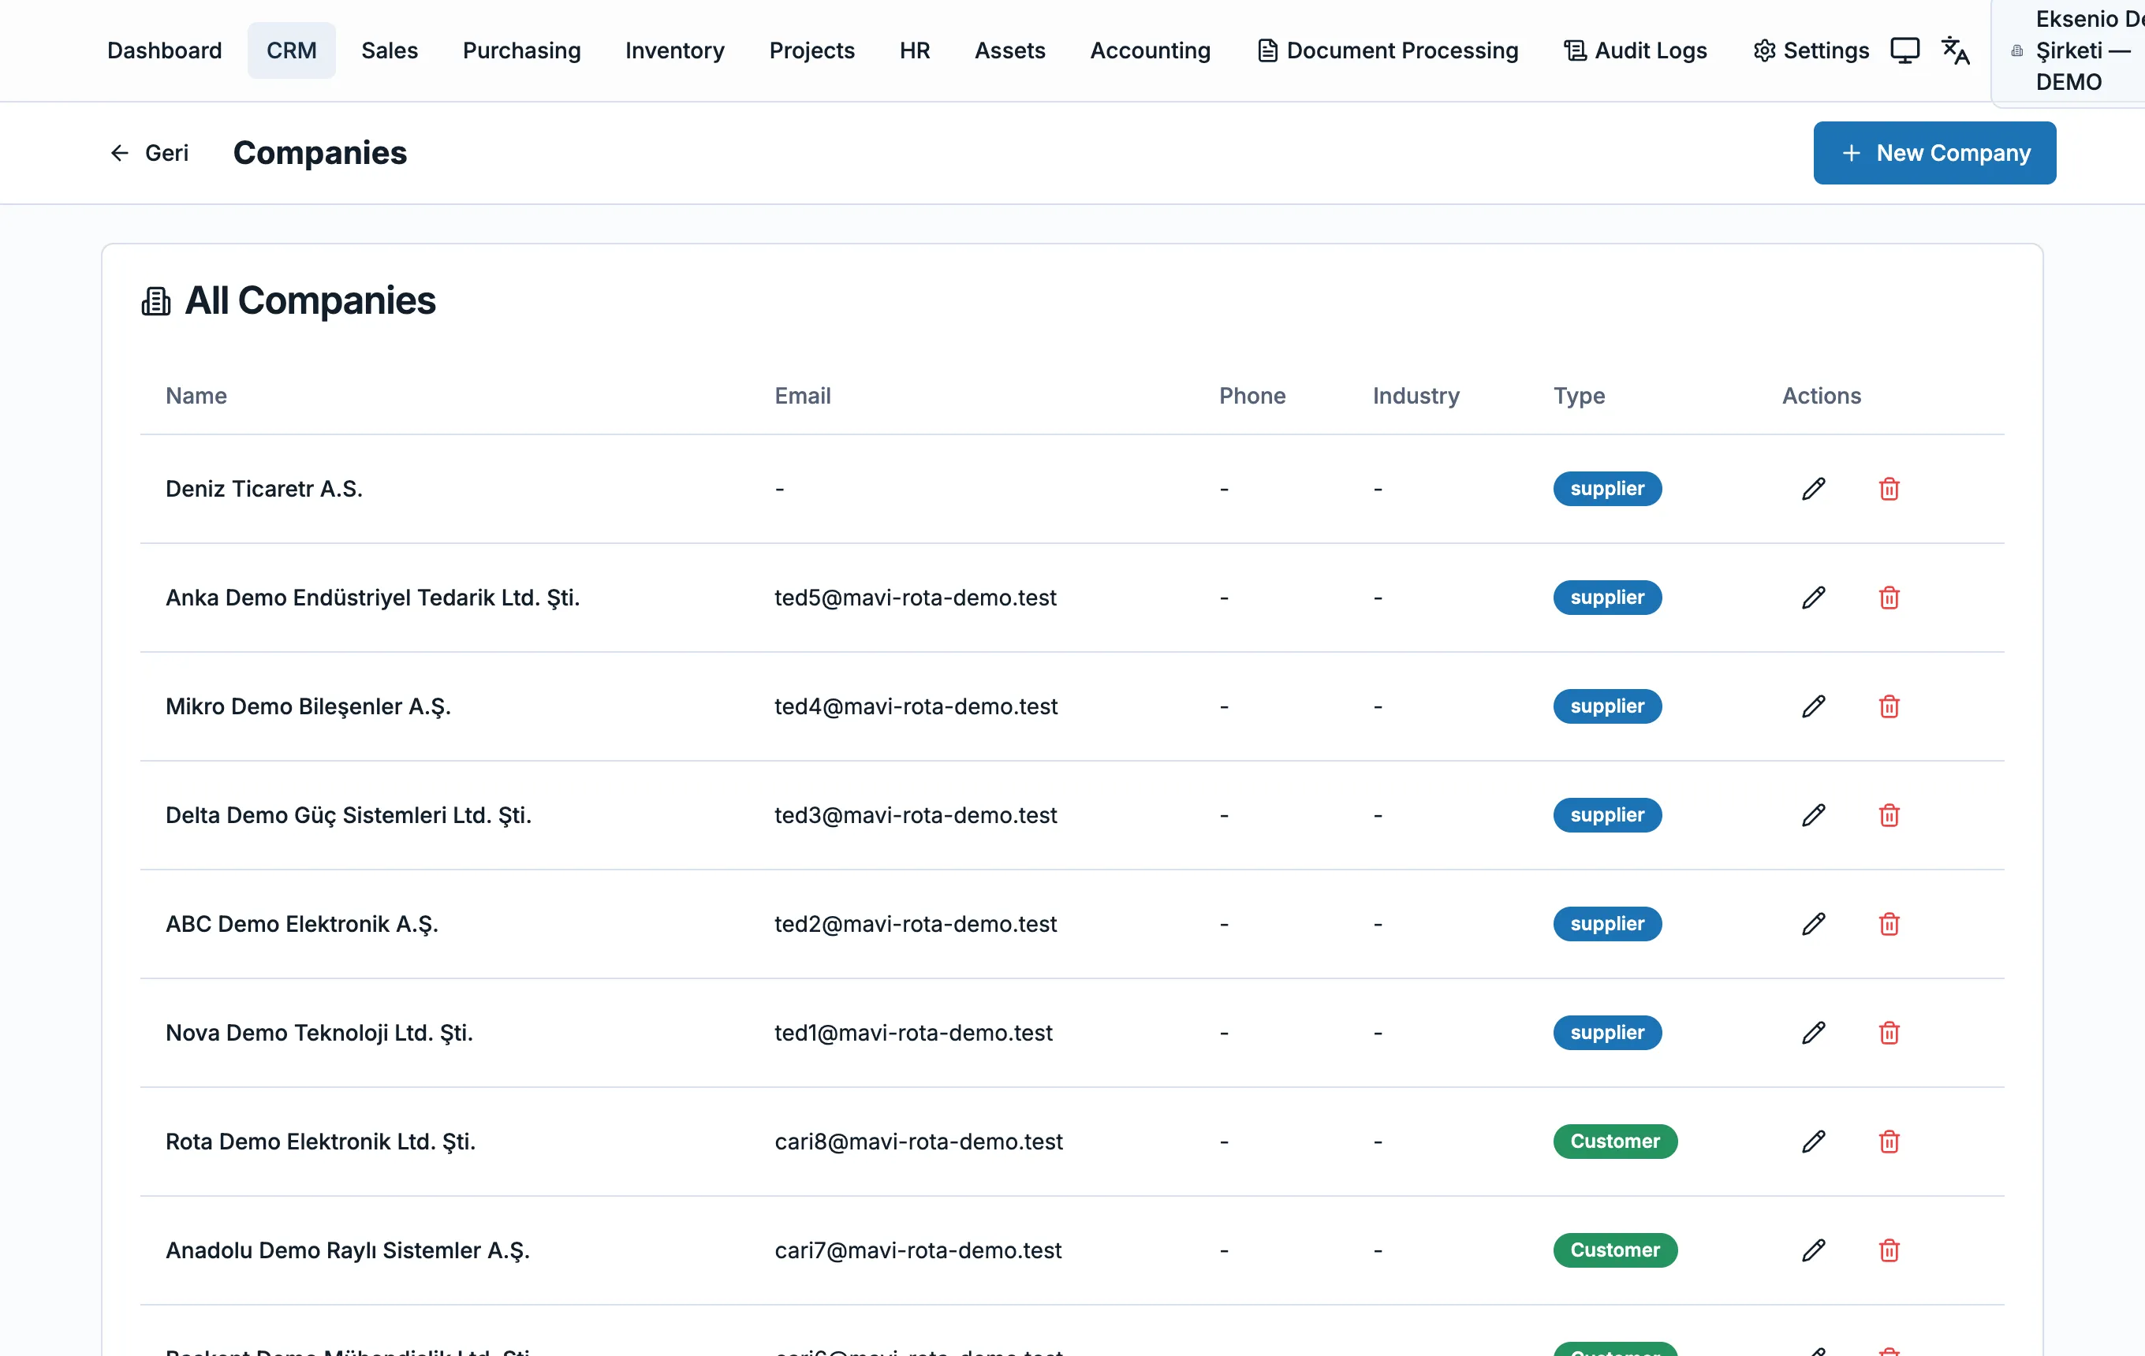The image size is (2145, 1356).
Task: Click the ABC Demo Elektronik A.Ş. name
Action: [x=302, y=923]
